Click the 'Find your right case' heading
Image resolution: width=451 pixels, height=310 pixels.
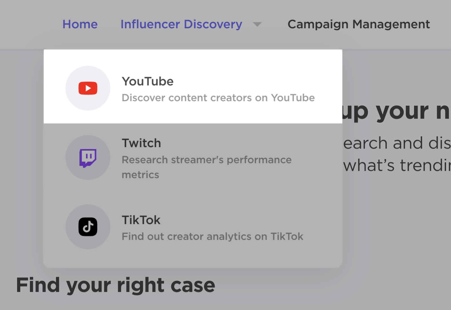[115, 285]
